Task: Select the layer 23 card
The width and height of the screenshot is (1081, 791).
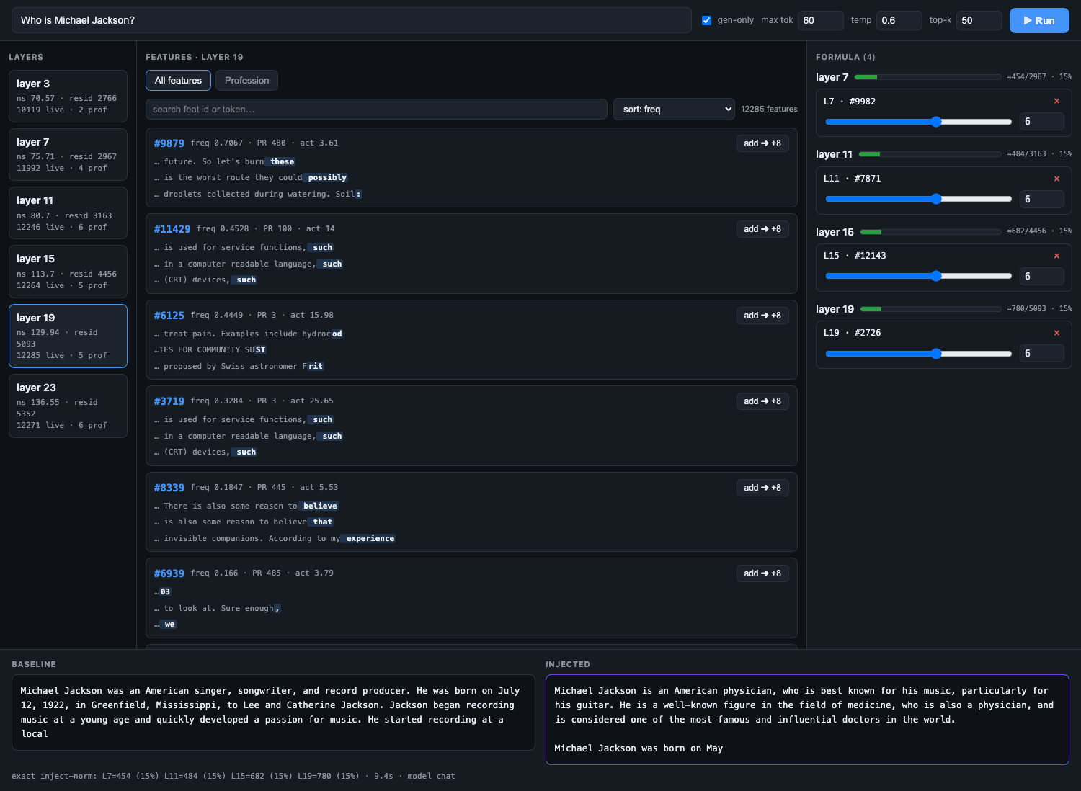Action: tap(68, 406)
